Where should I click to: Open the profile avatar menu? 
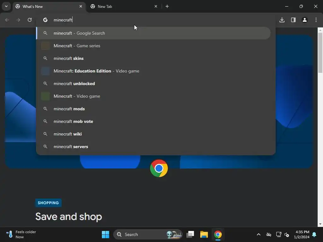[x=305, y=20]
